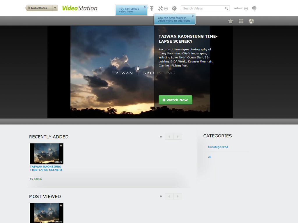Screen dimensions: 298x223
Task: Click the Recently Added page dot indicator
Action: (x=161, y=136)
